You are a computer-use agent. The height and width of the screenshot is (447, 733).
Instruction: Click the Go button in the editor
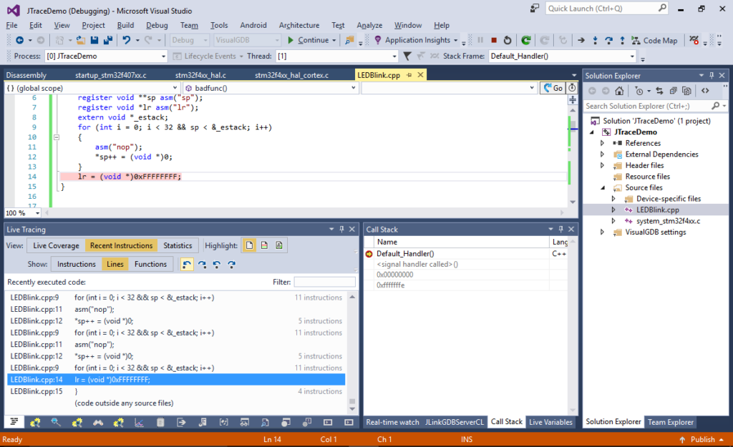(x=554, y=88)
